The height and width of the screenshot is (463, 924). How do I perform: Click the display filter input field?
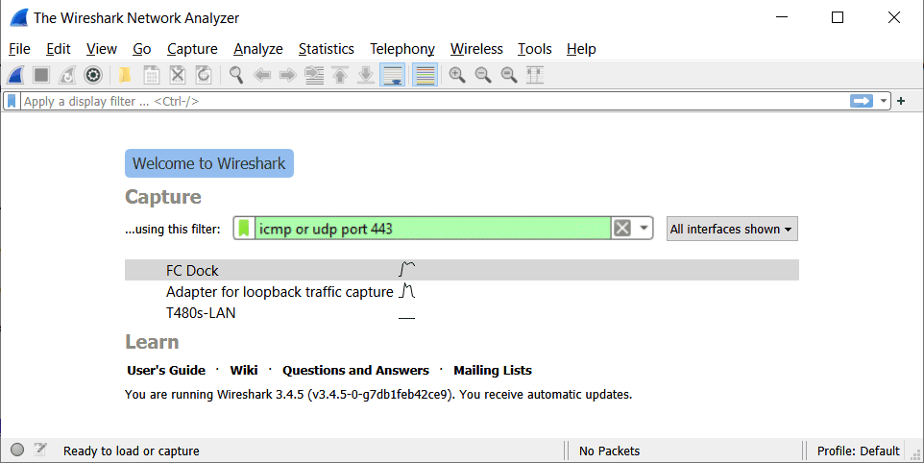click(x=435, y=101)
